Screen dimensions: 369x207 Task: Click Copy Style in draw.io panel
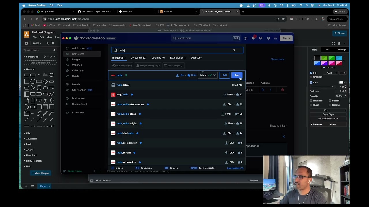pyautogui.click(x=328, y=114)
